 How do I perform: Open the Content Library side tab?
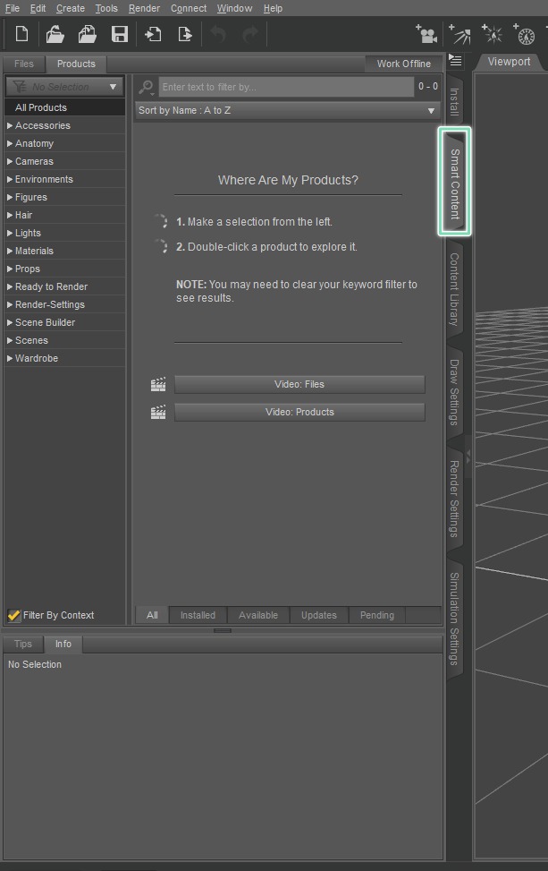tap(454, 289)
